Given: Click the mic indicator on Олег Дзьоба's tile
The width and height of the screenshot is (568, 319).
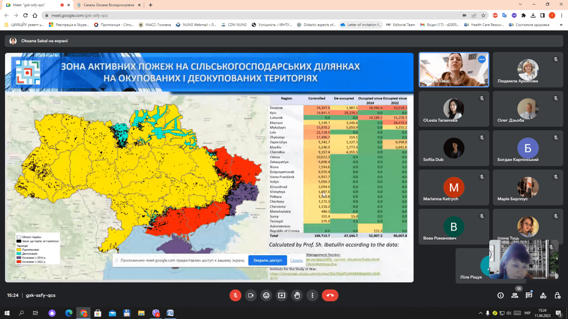Looking at the screenshot, I should pos(556,98).
